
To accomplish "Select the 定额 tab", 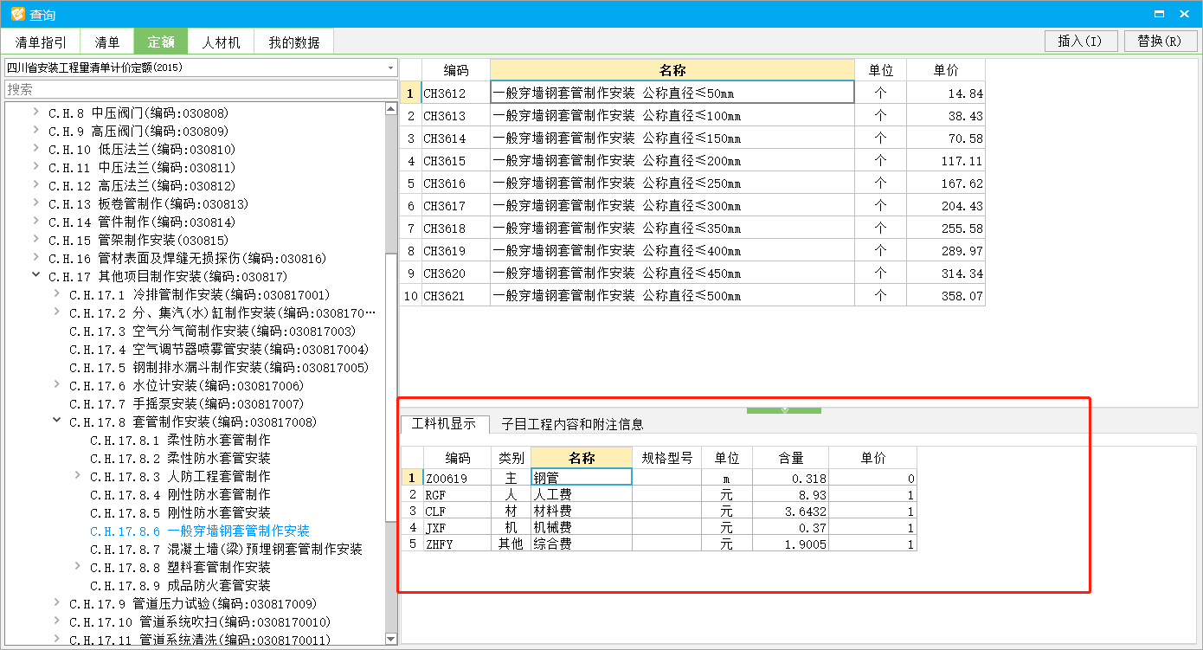I will pos(161,42).
